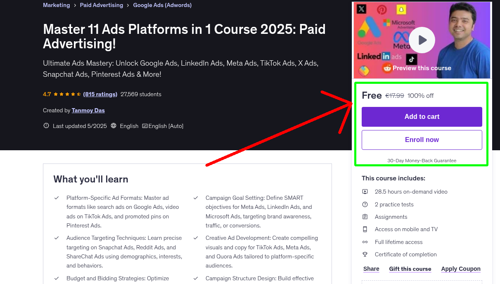Click the assignments icon in course includes list
Screen dimensions: 500x284
[365, 216]
